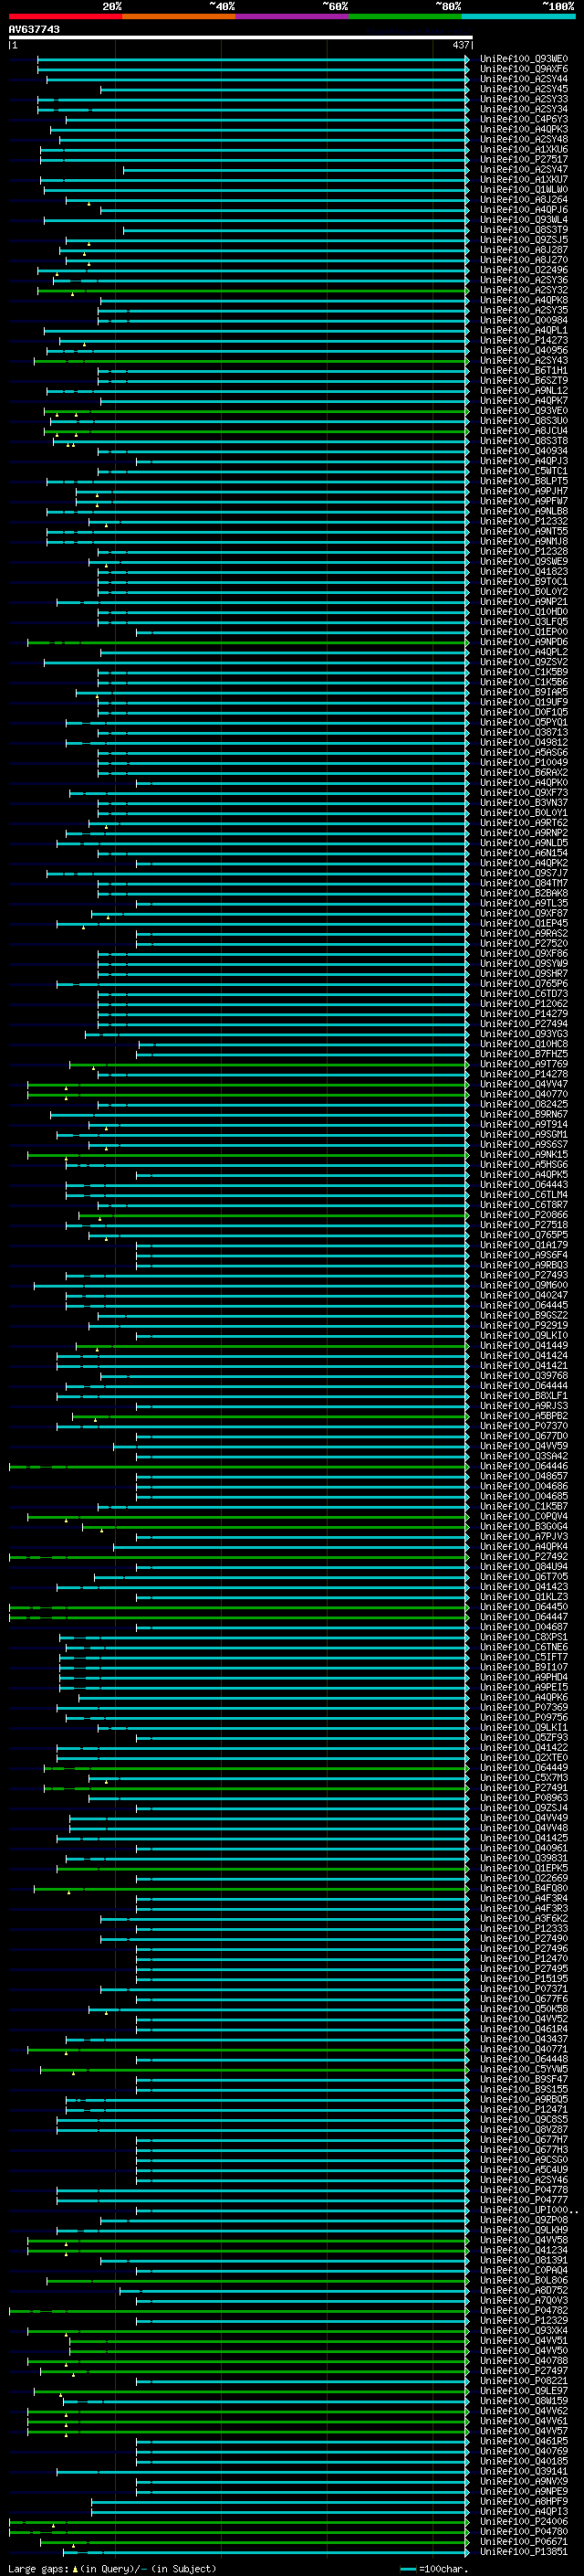Image resolution: width=584 pixels, height=2576 pixels.
Task: Open hit UniRef100_Q41449
Action: (524, 1346)
